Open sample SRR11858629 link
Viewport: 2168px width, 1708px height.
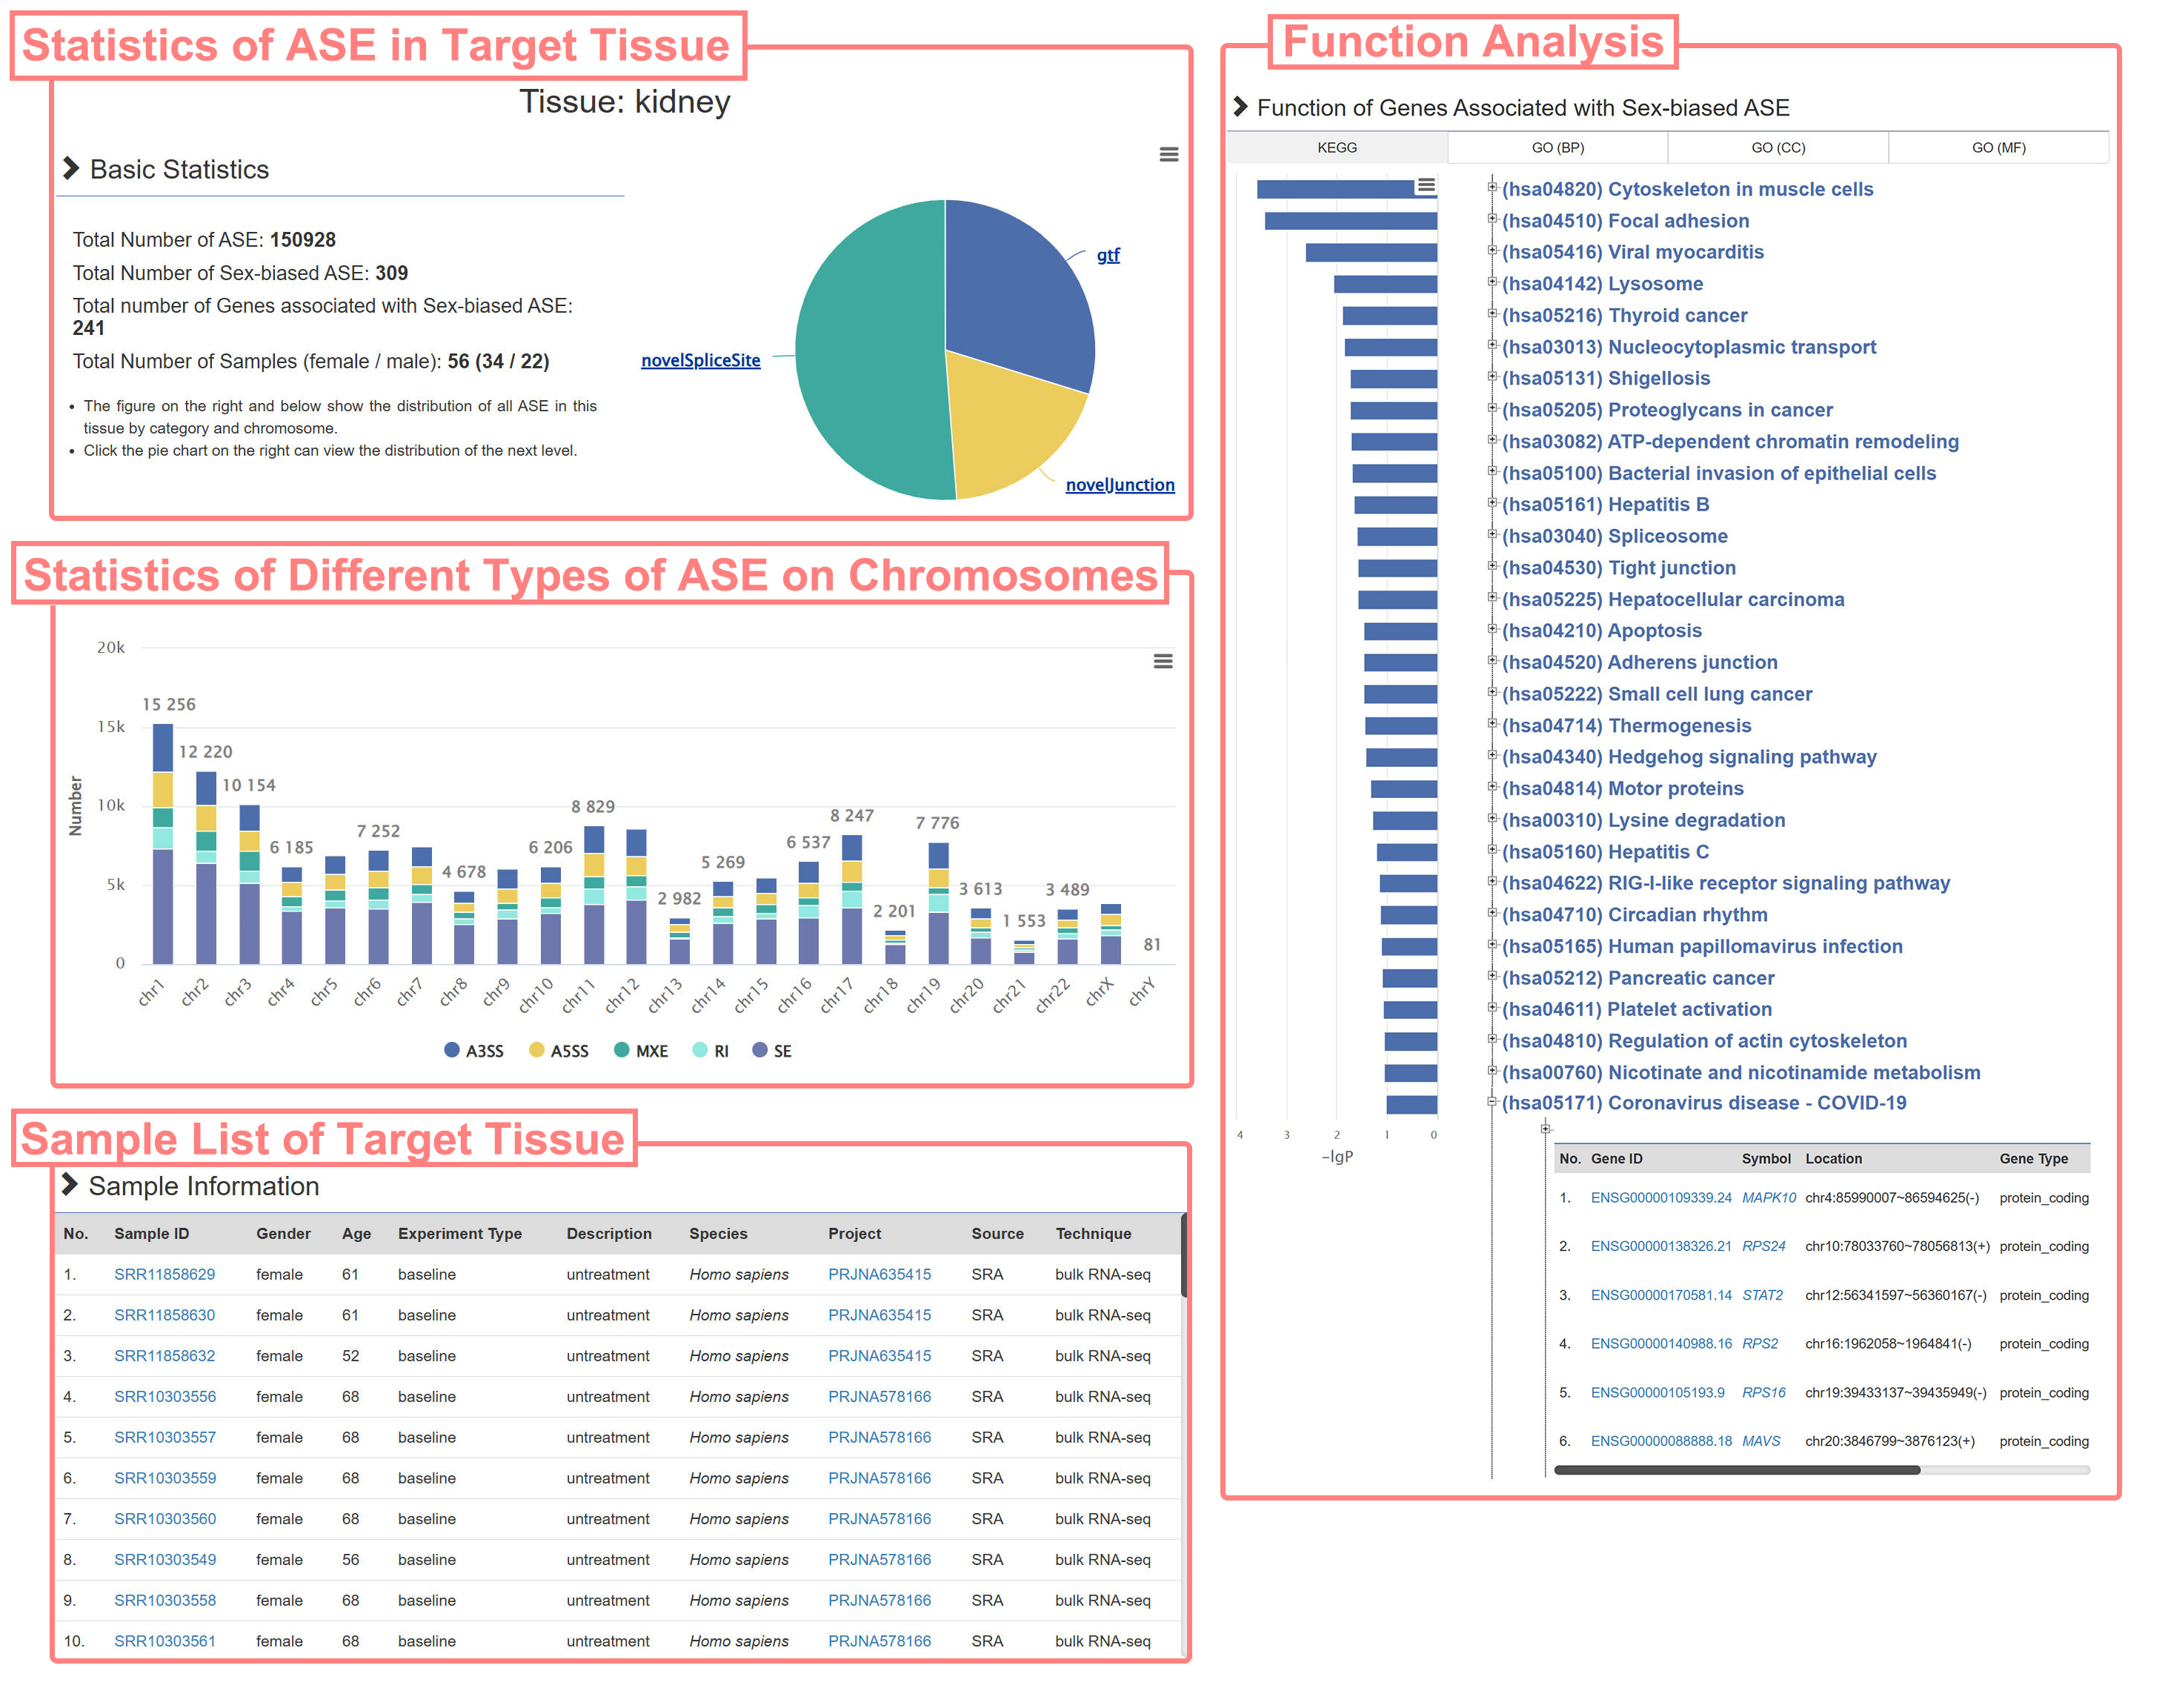164,1274
